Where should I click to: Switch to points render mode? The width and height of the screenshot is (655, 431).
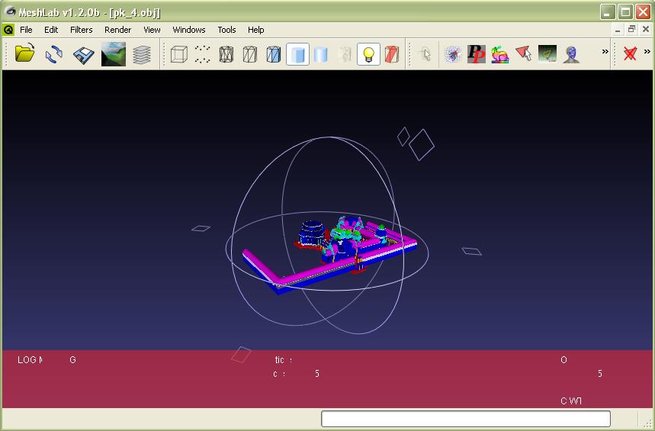[203, 54]
